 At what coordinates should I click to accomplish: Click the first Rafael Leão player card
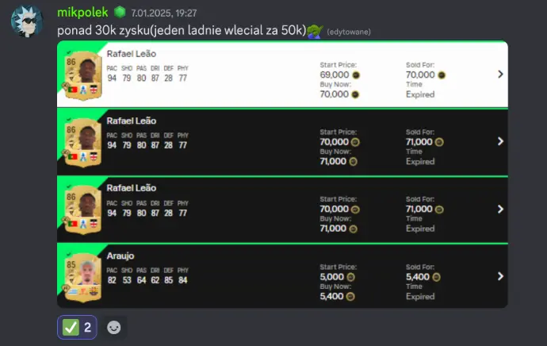tap(83, 75)
